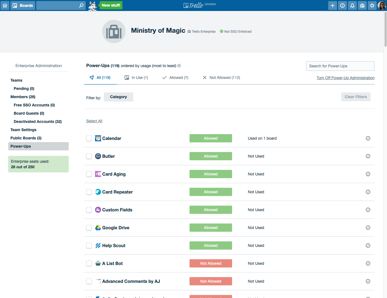Show info for Calendar power-up
The image size is (387, 298).
pyautogui.click(x=368, y=138)
